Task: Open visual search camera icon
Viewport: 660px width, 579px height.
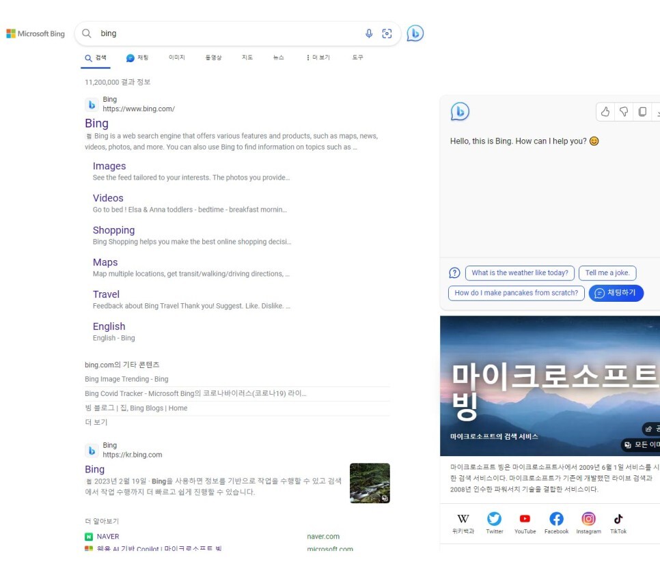Action: (387, 33)
